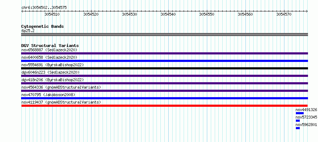Open the dgv6046n223 (Sedlazeck2020) variant label
The height and width of the screenshot is (142, 318).
coord(50,72)
